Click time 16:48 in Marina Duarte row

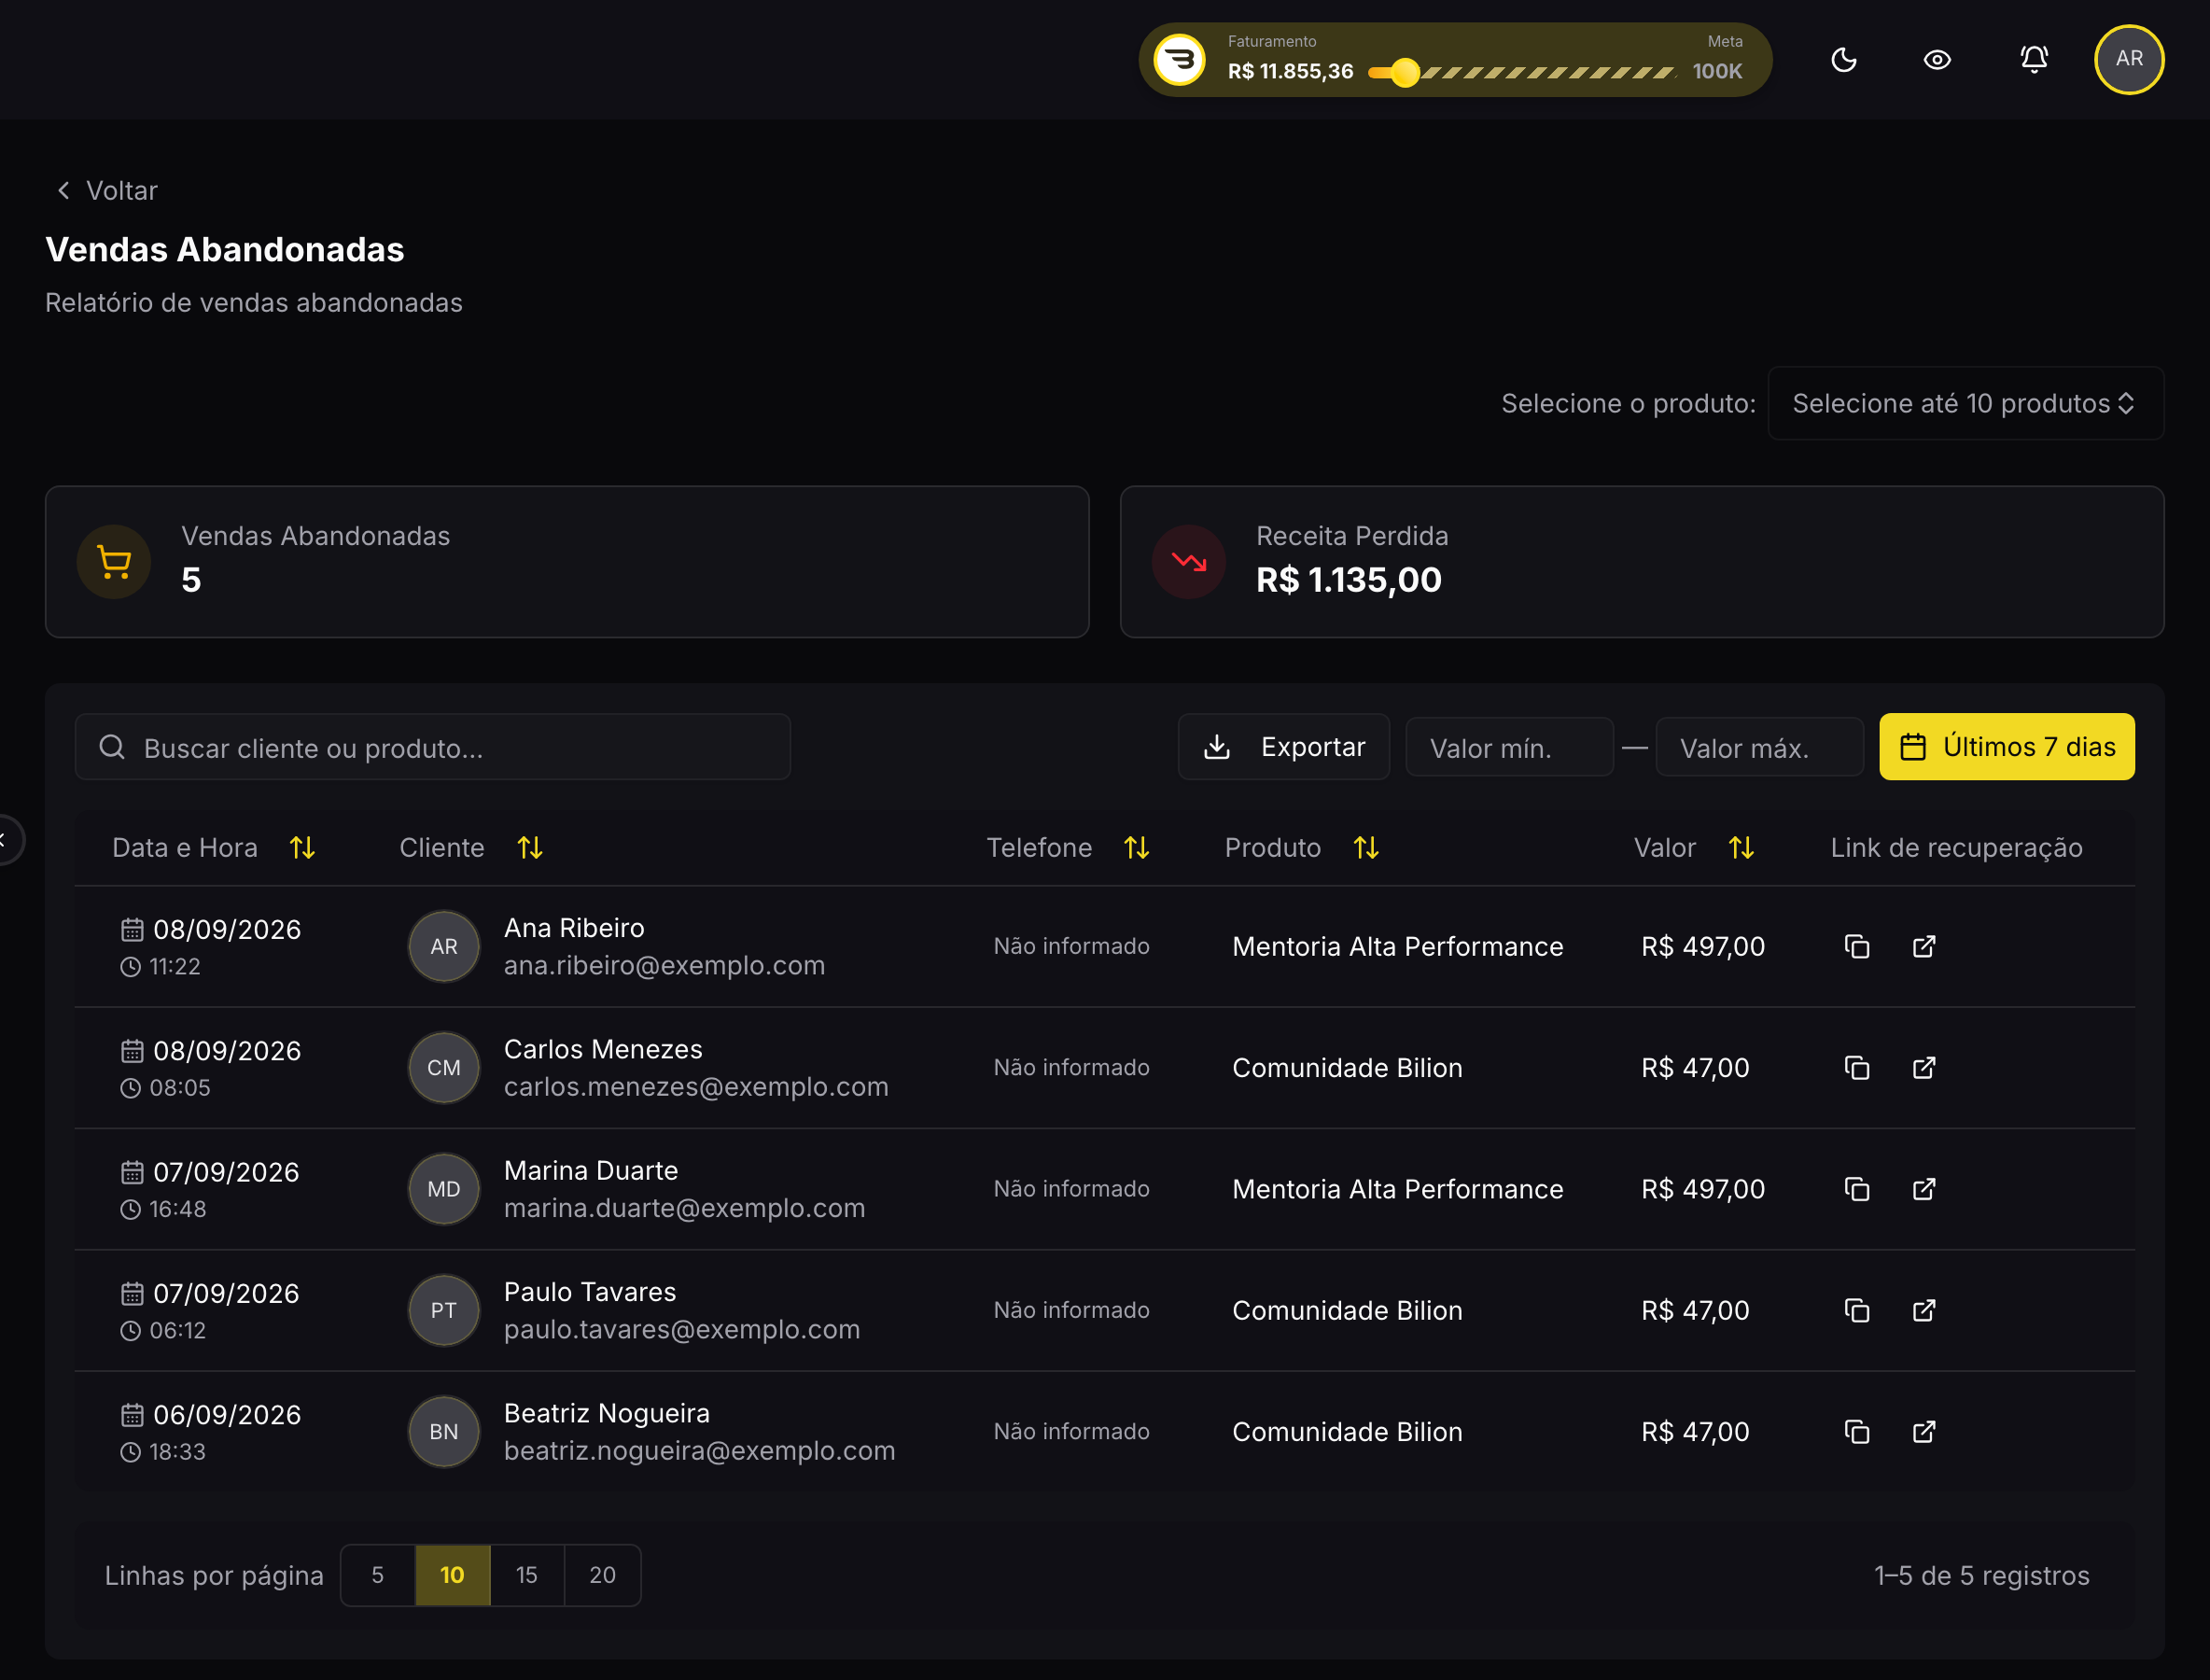coord(178,1209)
